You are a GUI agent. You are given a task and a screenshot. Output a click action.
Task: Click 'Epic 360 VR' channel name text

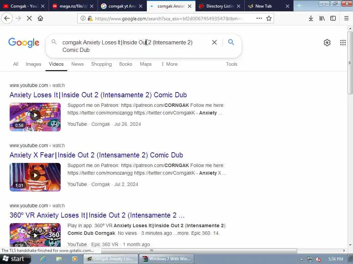click(x=105, y=244)
